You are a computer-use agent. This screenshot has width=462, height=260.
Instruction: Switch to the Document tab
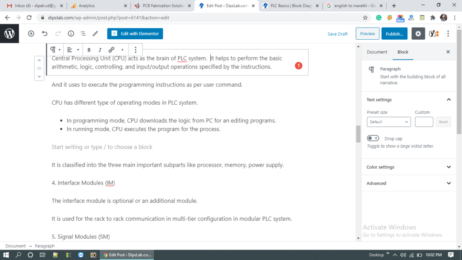377,52
